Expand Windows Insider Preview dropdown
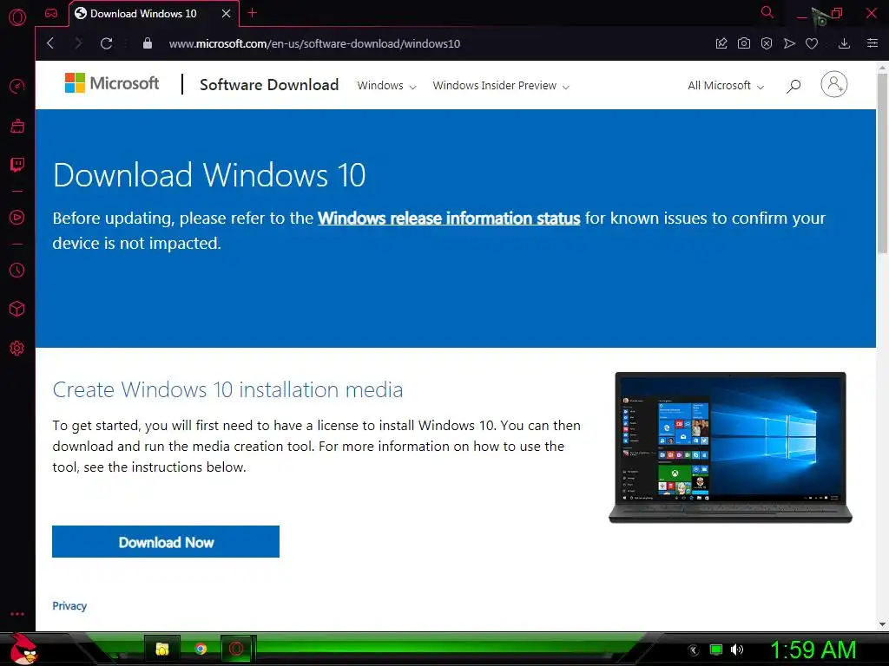Image resolution: width=889 pixels, height=666 pixels. point(501,86)
